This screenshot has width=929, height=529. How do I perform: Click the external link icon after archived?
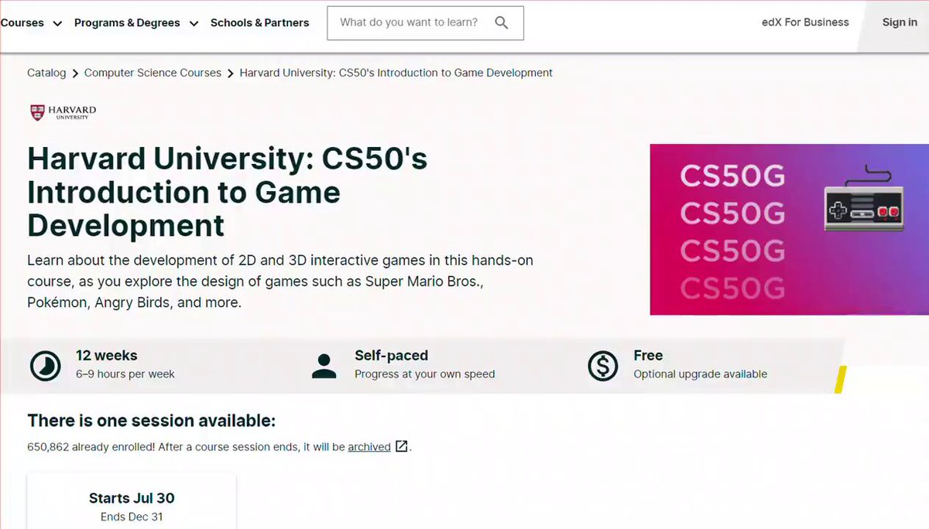402,446
